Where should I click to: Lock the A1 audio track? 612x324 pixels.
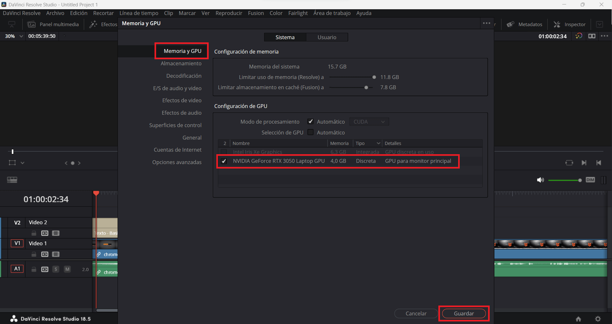(34, 269)
